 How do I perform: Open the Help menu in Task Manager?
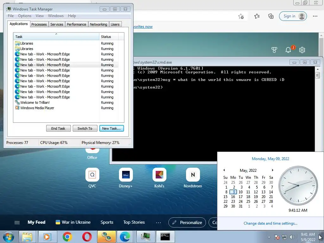(x=72, y=16)
